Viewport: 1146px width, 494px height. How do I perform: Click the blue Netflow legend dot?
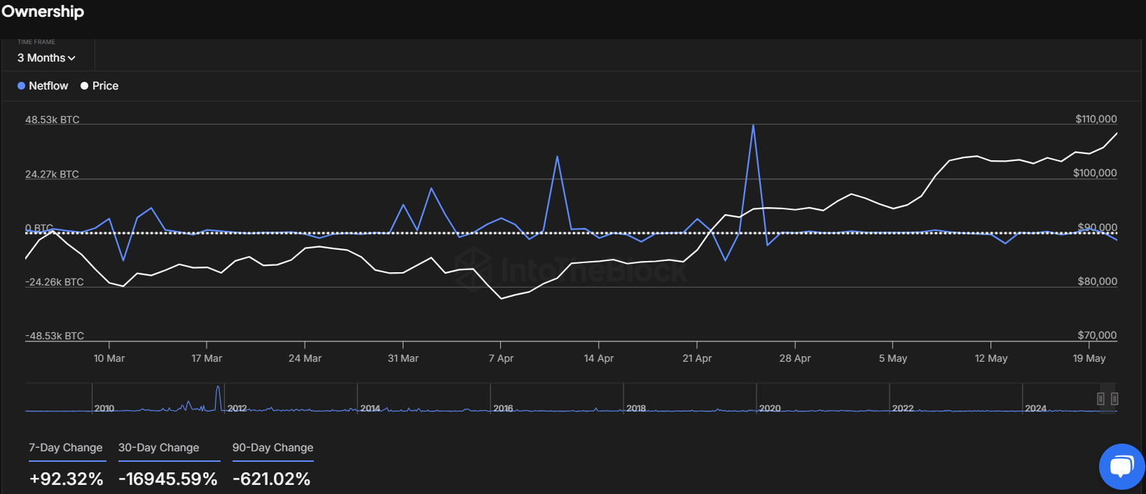point(21,86)
